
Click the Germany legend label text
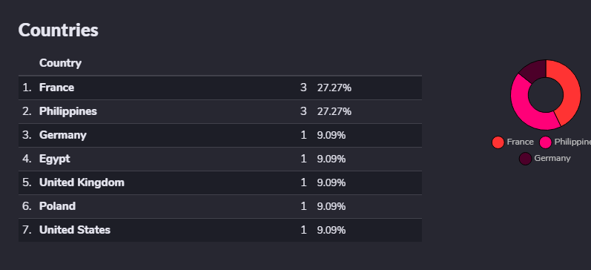[552, 159]
